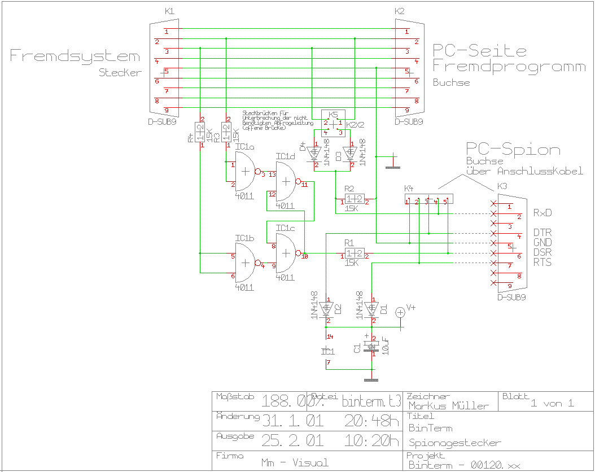Click resistor R1 15K symbol
The width and height of the screenshot is (595, 472).
point(354,254)
